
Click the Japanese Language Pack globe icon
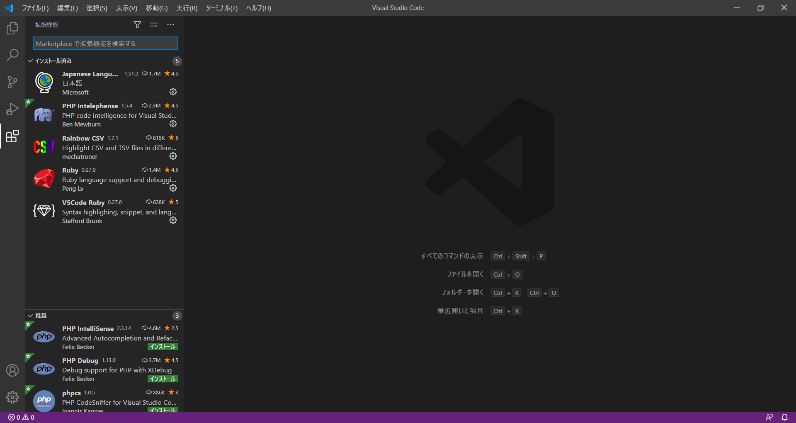(x=44, y=83)
